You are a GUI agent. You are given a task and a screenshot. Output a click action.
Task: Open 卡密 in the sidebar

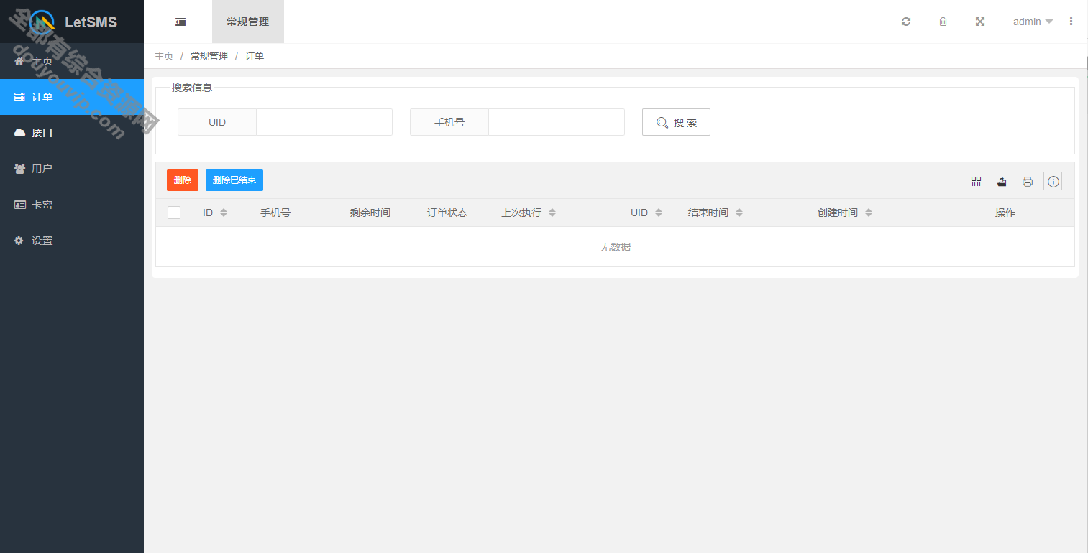click(x=72, y=205)
